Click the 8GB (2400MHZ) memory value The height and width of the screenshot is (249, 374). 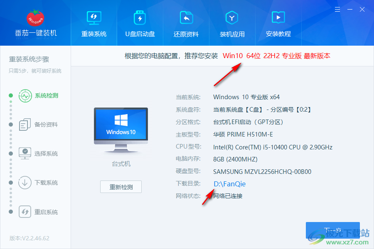click(236, 159)
